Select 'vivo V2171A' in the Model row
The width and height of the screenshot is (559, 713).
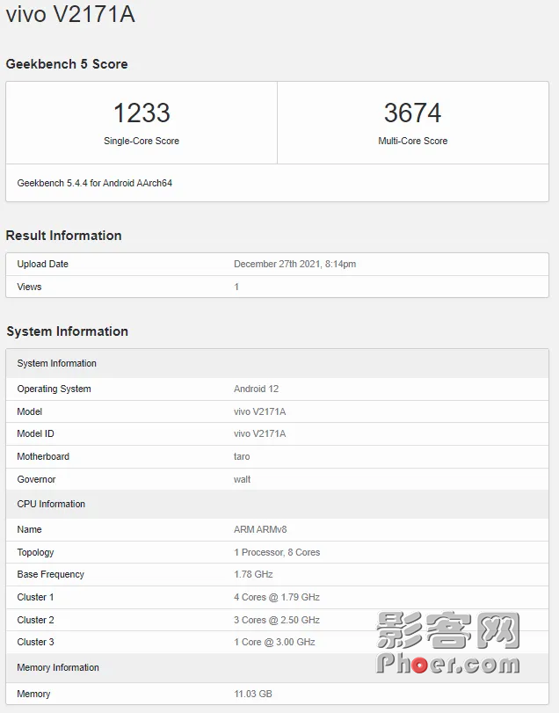(x=260, y=411)
